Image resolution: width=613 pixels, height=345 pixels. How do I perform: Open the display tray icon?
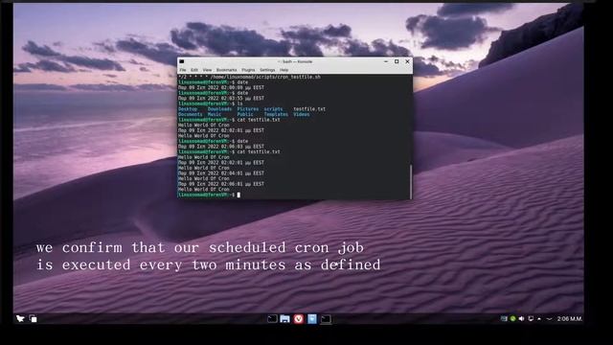531,319
